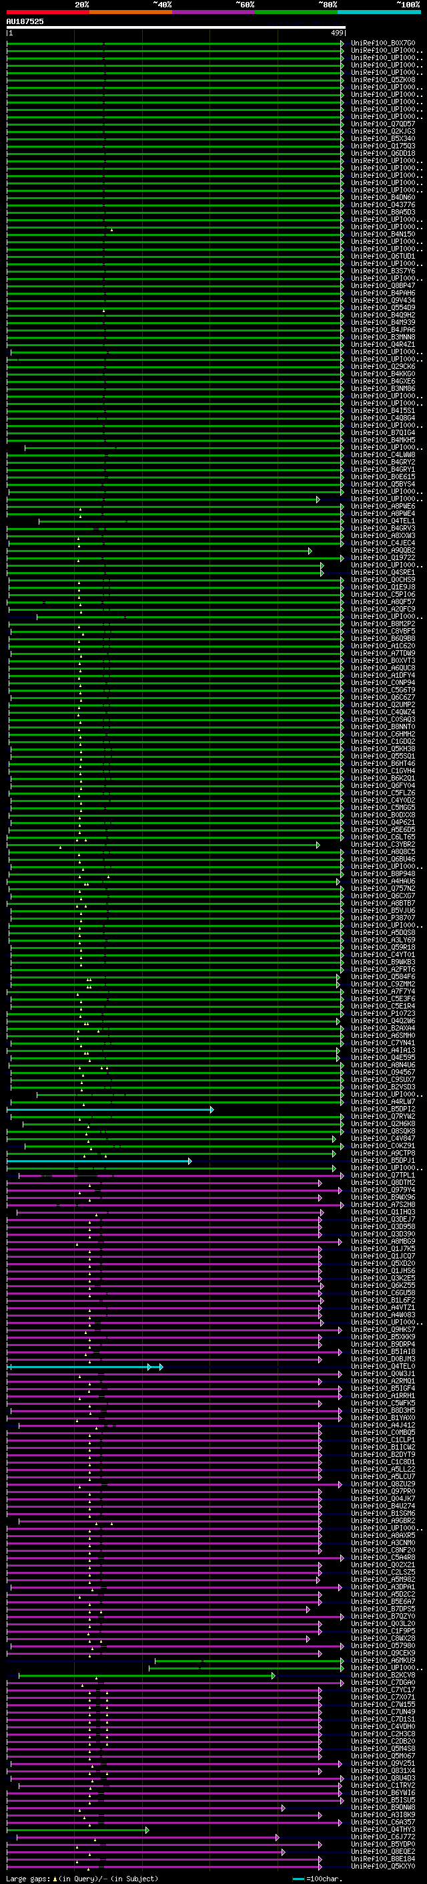Screen dimensions: 427x1884
Task: Select hit label UniRef100_B3MNN8
Action: (383, 337)
